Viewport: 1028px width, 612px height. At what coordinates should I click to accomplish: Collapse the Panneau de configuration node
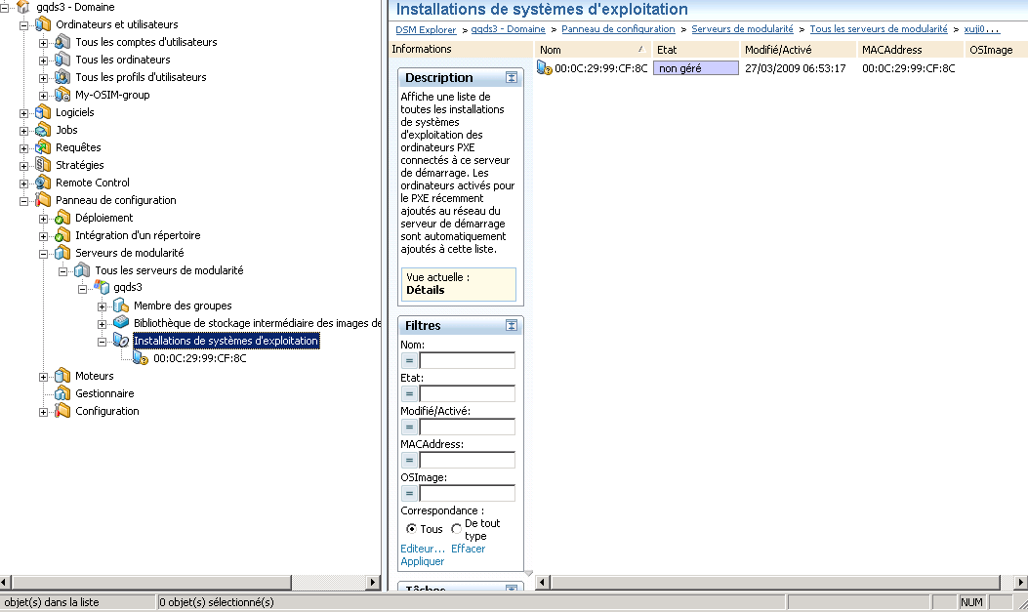(23, 201)
